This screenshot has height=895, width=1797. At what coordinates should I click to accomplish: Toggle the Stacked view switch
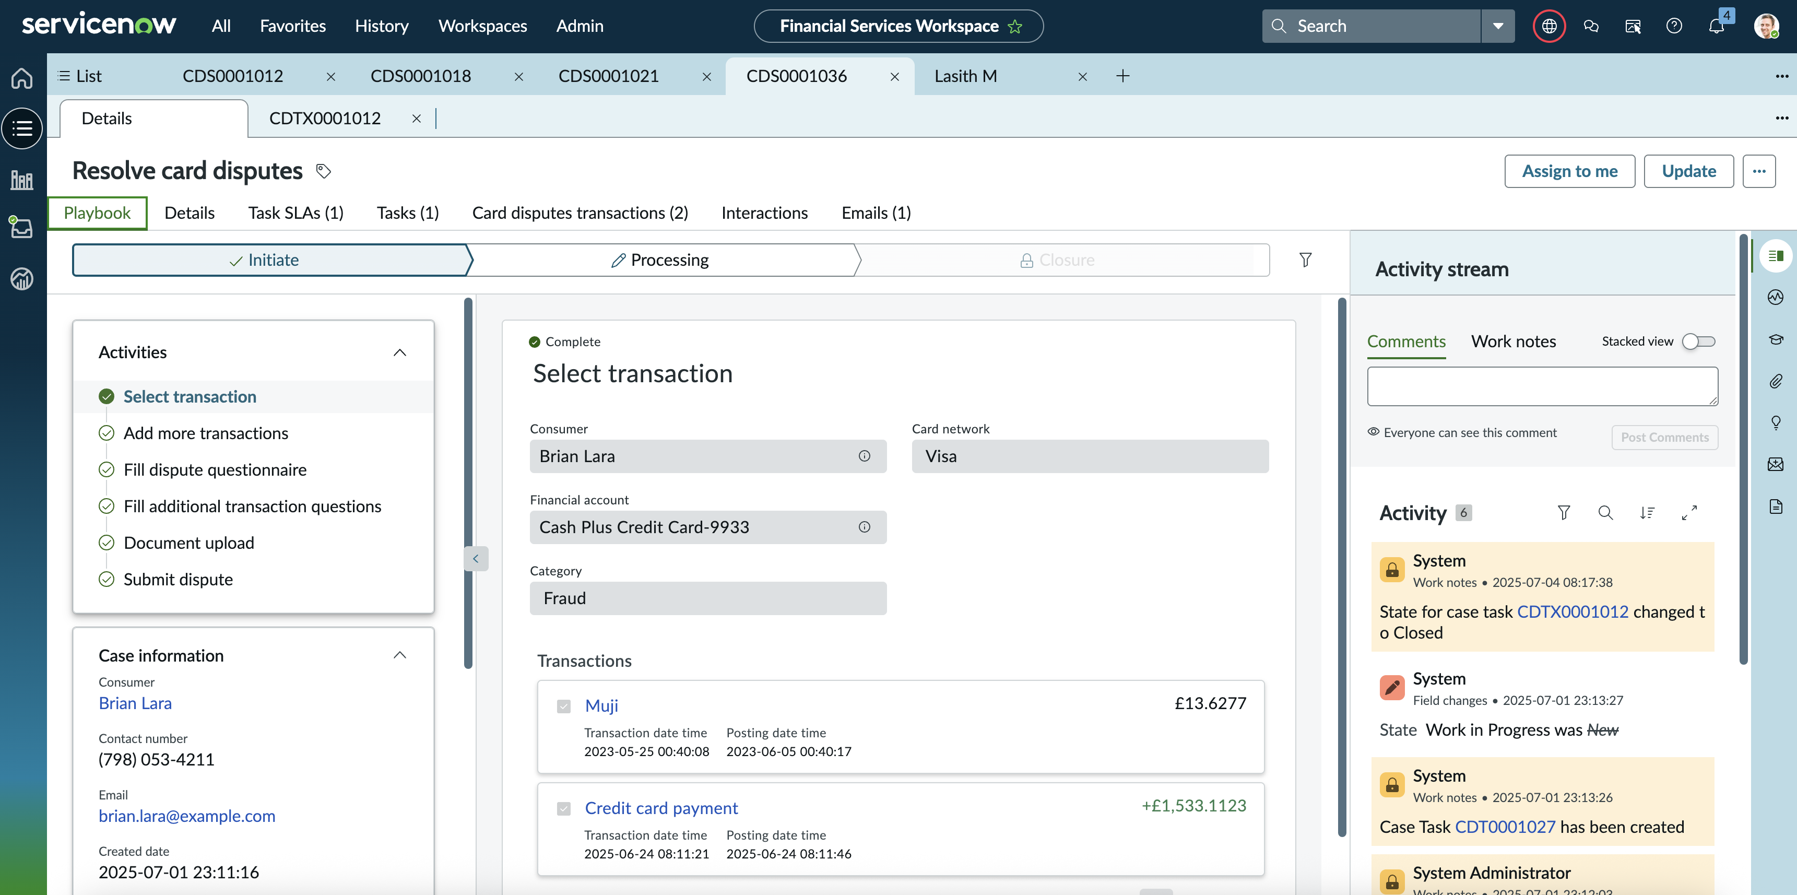[x=1698, y=341]
